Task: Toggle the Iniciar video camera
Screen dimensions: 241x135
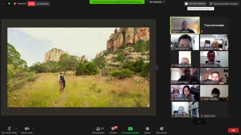Action: pos(27,129)
